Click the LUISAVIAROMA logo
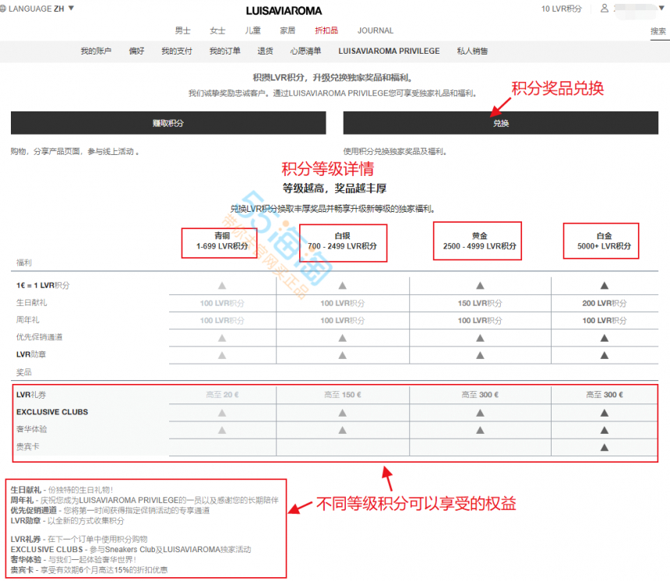The height and width of the screenshot is (581, 670). coord(284,11)
